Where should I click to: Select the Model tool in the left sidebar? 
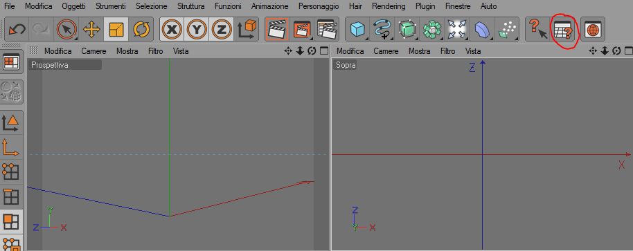tap(11, 122)
